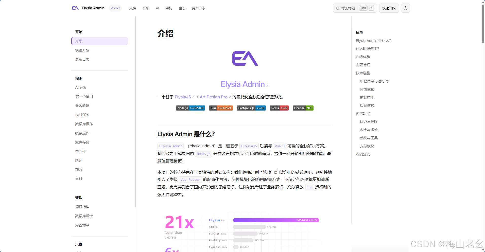This screenshot has height=252, width=485.
Task: Select 介绍 in the sidebar
Action: [100, 41]
